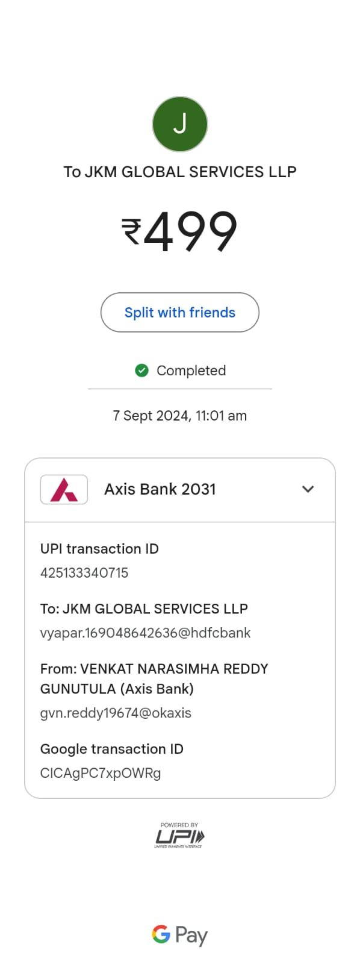
Task: Click the vyapar hdfcbank UPI address
Action: pos(145,633)
